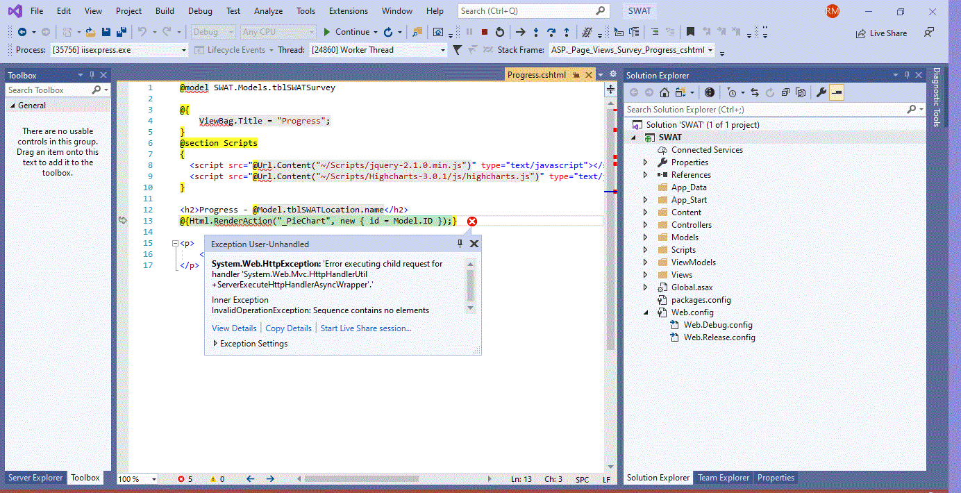Click the Sync with Active Document icon
The image size is (961, 493).
tap(755, 92)
